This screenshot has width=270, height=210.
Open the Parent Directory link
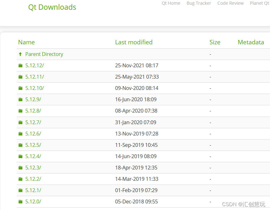click(x=44, y=54)
